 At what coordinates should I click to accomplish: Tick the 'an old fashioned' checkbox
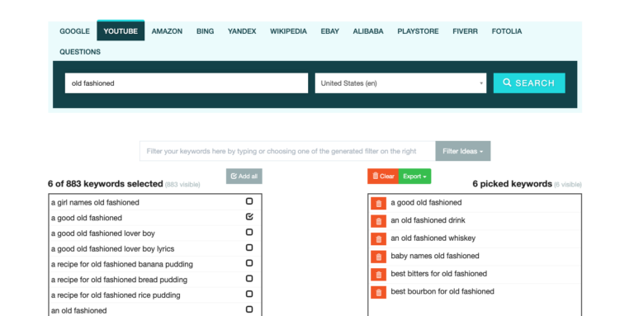[249, 309]
